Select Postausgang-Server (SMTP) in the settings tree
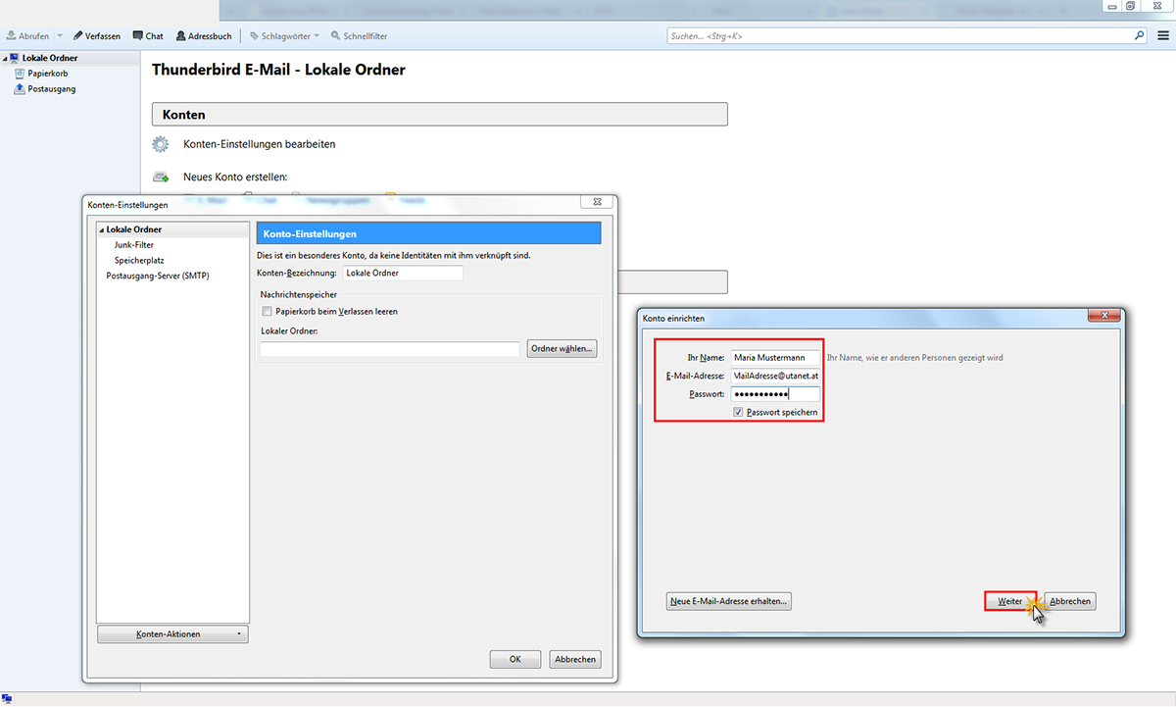This screenshot has height=707, width=1176. [x=158, y=276]
